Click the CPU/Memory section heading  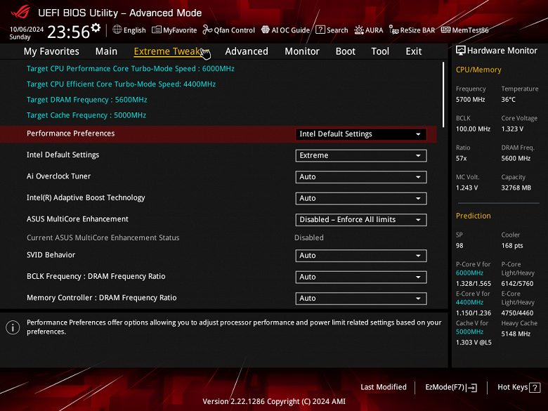click(478, 70)
